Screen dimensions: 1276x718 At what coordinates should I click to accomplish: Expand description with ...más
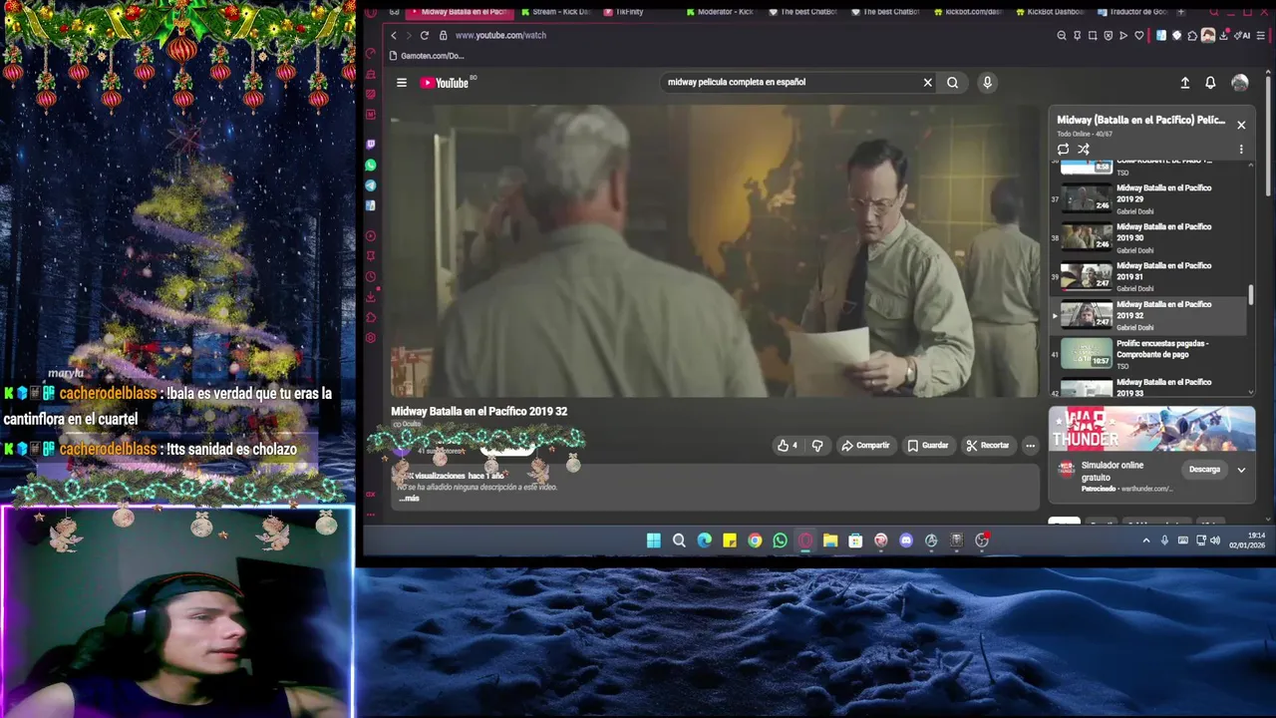pyautogui.click(x=410, y=498)
